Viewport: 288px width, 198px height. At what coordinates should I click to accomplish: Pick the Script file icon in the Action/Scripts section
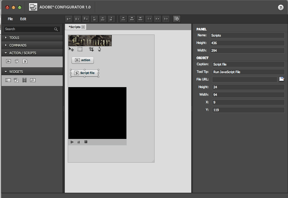(x=25, y=61)
